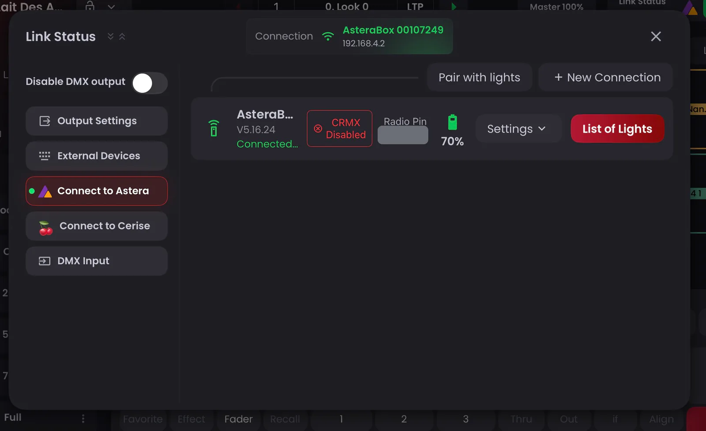
Task: Click the number 3 key in bottom bar
Action: click(x=466, y=419)
